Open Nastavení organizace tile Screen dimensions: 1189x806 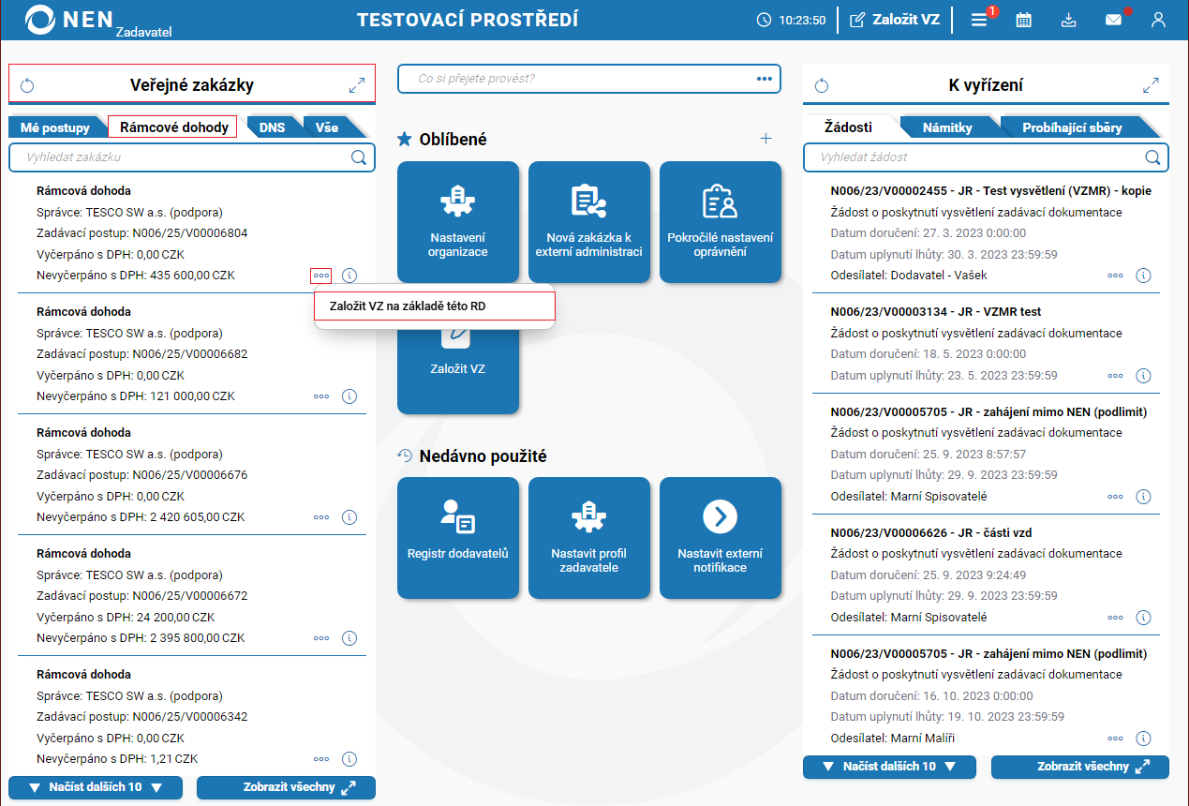(x=458, y=222)
